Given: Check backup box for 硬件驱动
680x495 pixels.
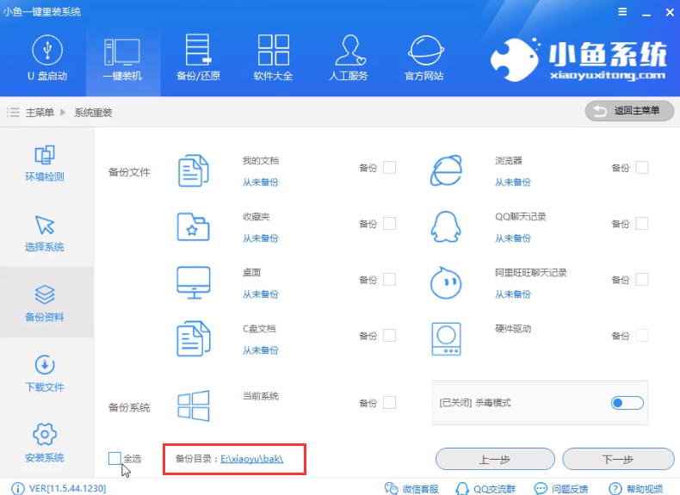Looking at the screenshot, I should tap(642, 336).
